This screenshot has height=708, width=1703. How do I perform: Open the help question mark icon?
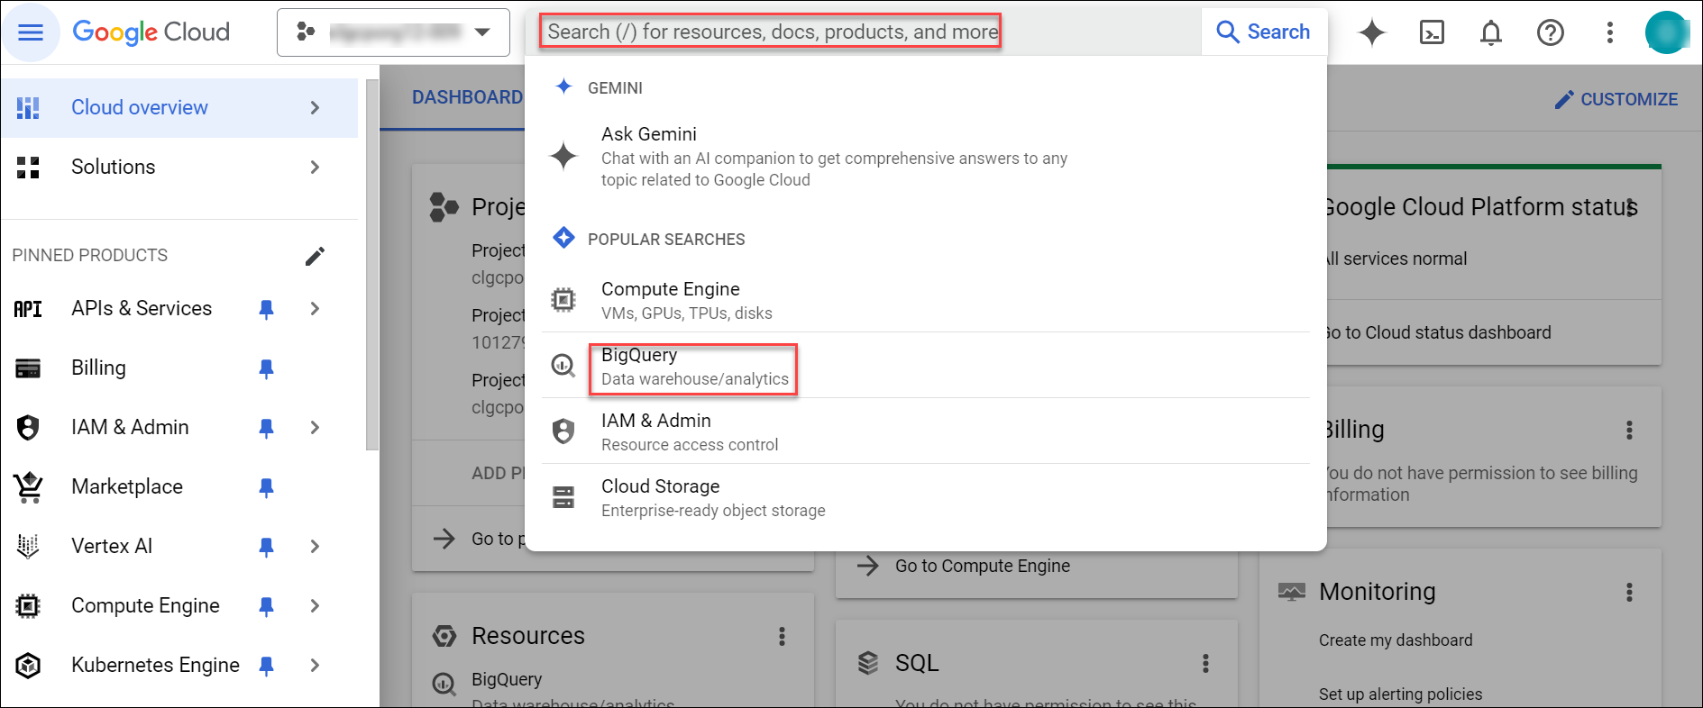click(1551, 32)
